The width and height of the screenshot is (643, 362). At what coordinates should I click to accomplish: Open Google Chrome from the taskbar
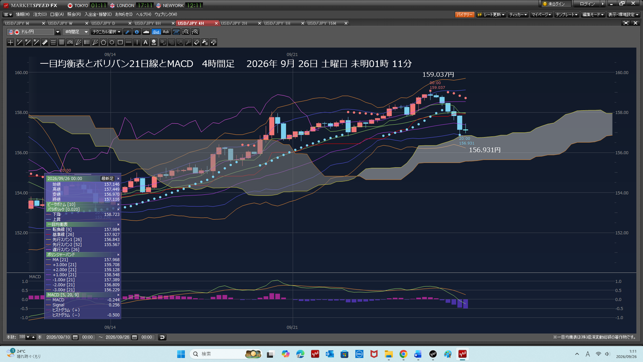coord(403,354)
